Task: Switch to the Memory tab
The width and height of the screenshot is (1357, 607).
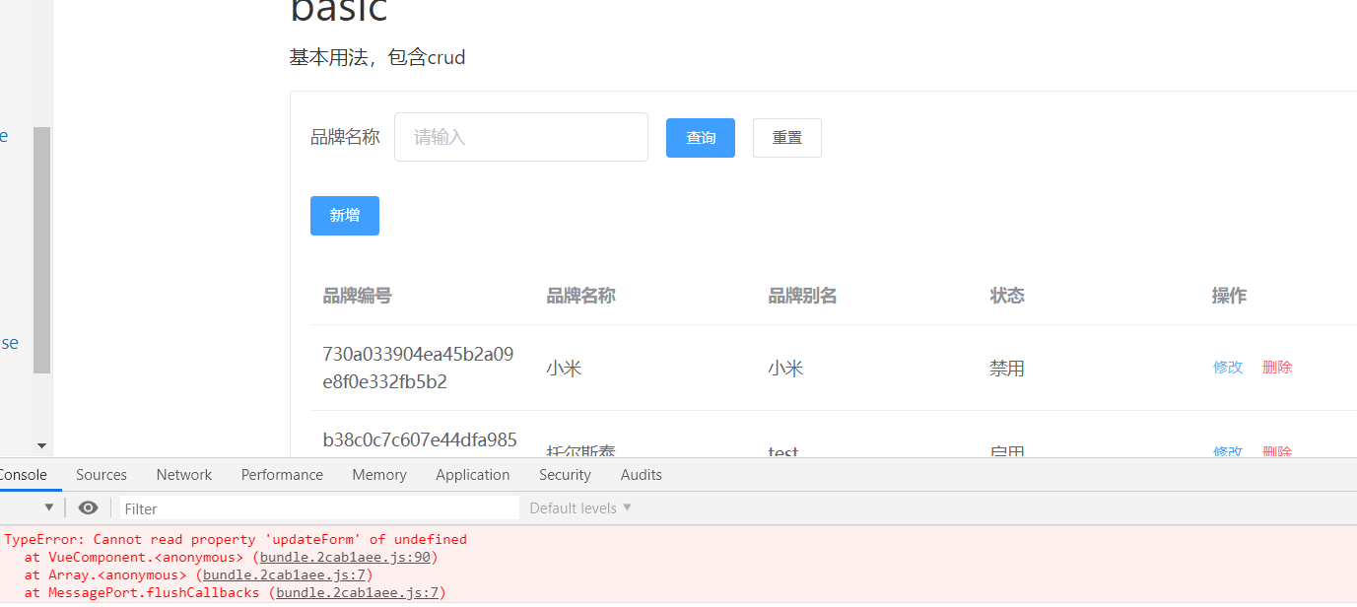Action: 378,474
